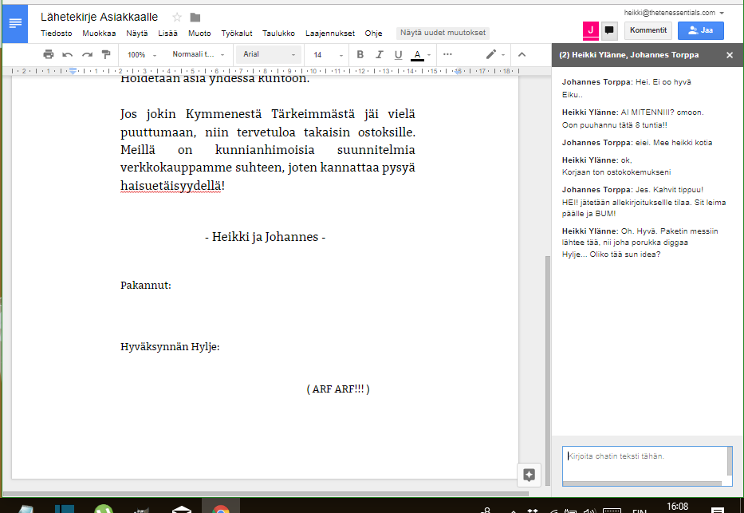
Task: Click the Explore button at bottom right
Action: coord(529,475)
